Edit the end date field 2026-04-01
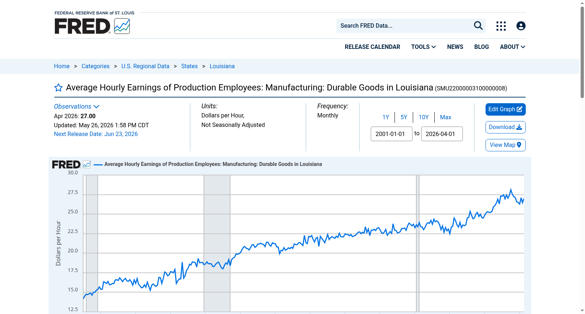The image size is (585, 314). pyautogui.click(x=442, y=134)
